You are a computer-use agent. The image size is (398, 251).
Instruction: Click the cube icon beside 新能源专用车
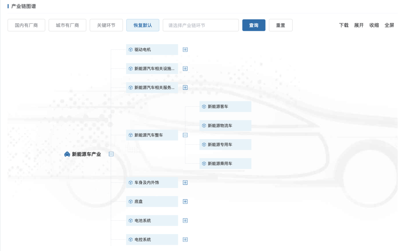204,145
